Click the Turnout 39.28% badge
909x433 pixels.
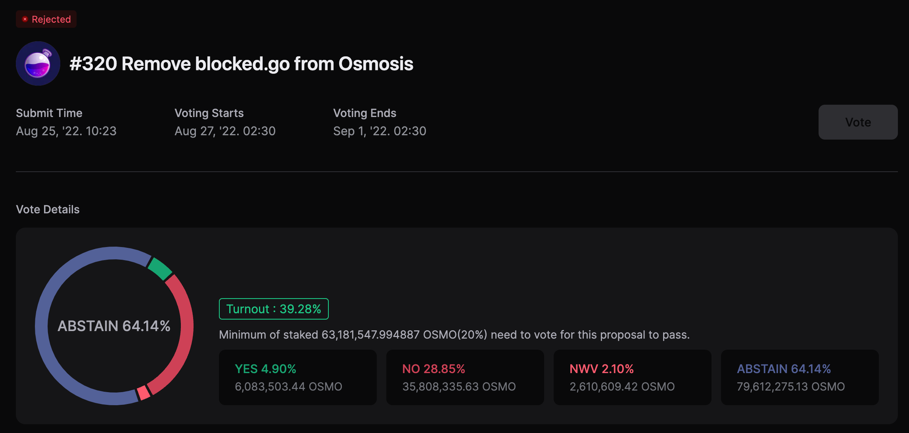(274, 309)
